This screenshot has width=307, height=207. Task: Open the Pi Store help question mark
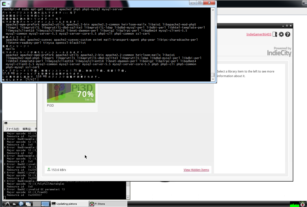coord(288,34)
